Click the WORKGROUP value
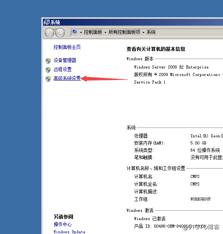 coord(200,199)
